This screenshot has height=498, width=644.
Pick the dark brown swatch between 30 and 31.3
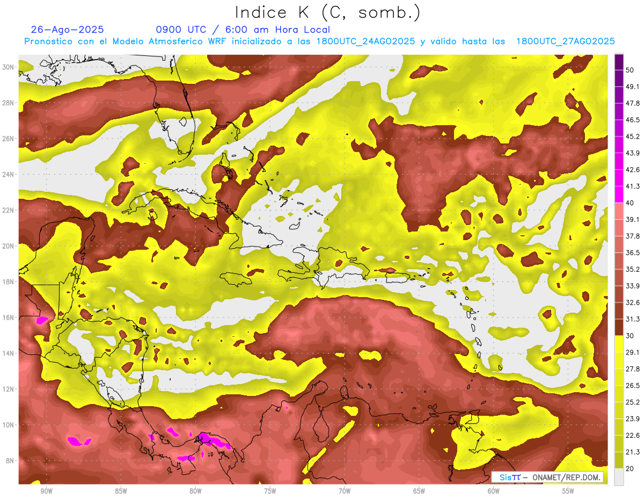click(x=619, y=327)
